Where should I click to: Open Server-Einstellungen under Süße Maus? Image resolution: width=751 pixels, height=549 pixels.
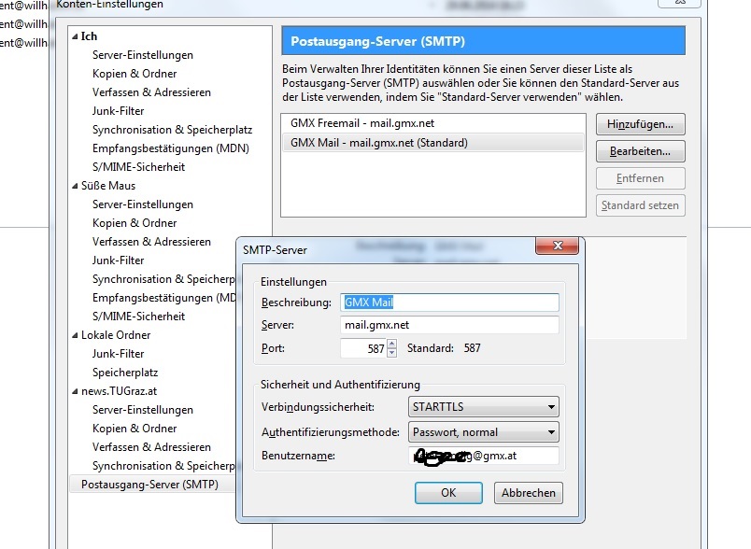tap(143, 204)
